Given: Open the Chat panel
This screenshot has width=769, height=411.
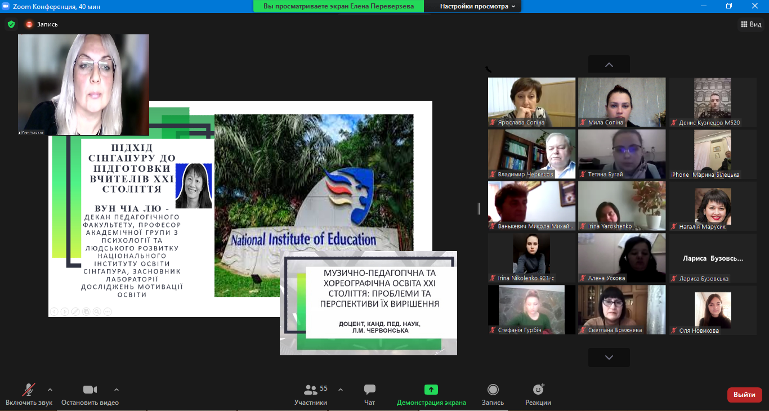Looking at the screenshot, I should point(369,390).
